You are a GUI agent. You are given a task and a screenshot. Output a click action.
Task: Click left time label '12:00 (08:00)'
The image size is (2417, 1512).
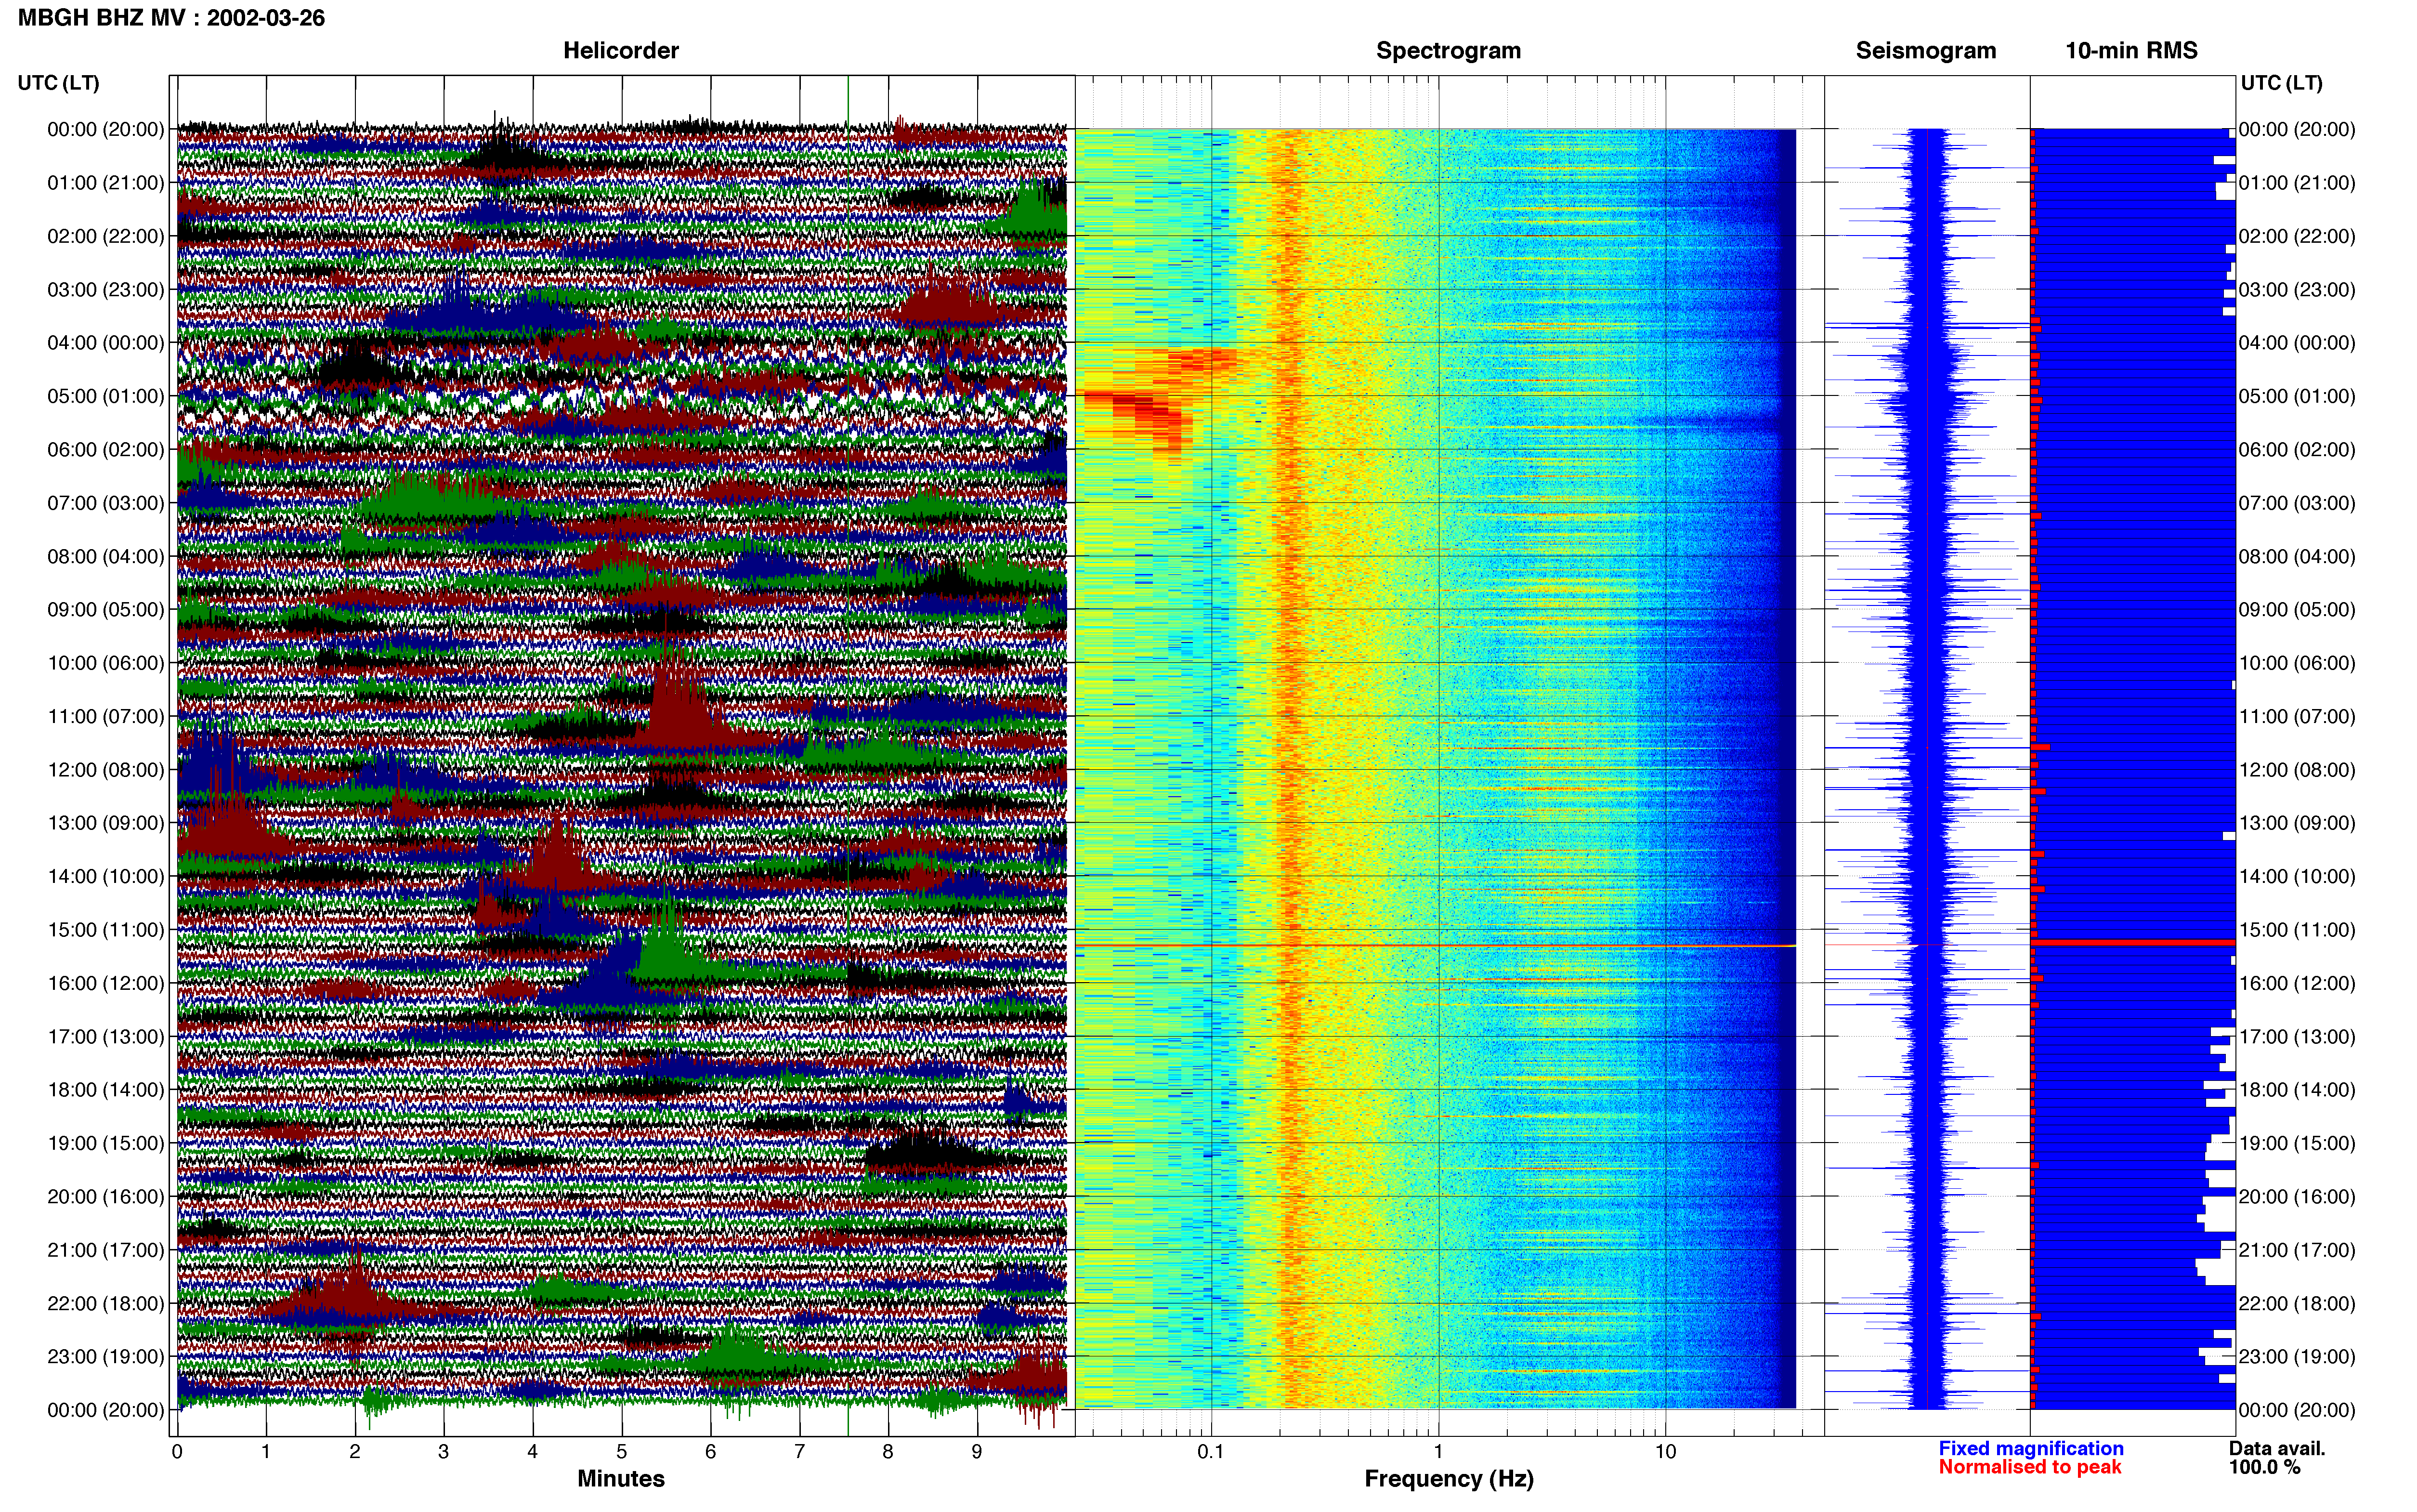[x=106, y=770]
